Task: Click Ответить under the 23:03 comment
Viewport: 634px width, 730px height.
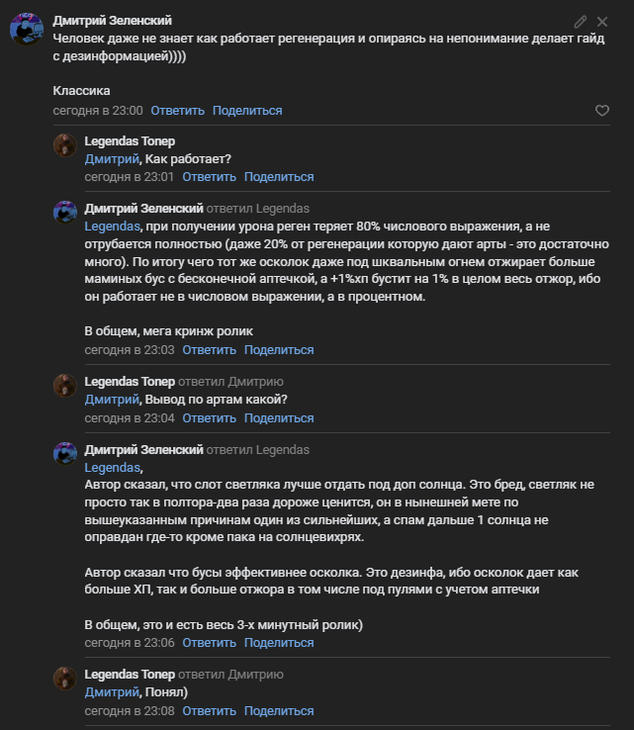Action: [210, 350]
